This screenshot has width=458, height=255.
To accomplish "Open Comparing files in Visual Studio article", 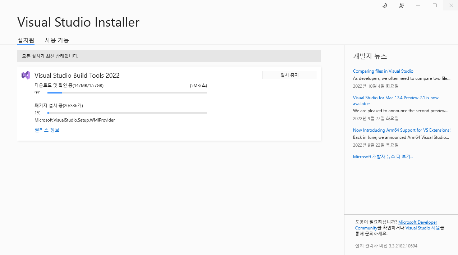I will click(x=383, y=71).
